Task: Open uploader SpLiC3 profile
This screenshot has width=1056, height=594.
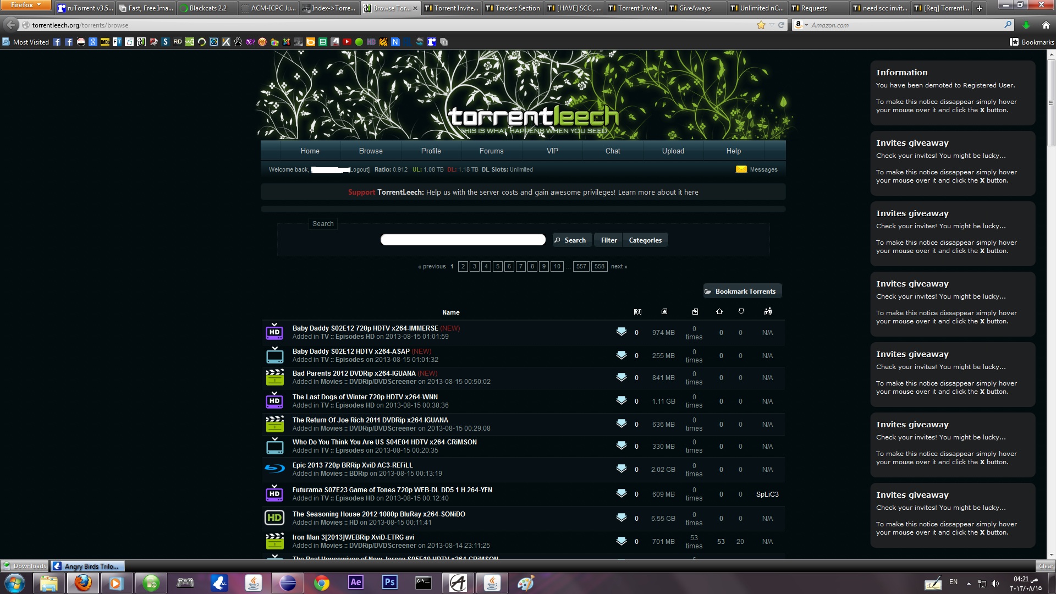Action: 767,494
